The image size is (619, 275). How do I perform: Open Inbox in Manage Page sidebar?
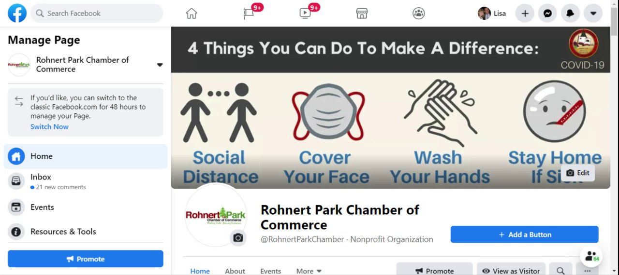pos(85,181)
